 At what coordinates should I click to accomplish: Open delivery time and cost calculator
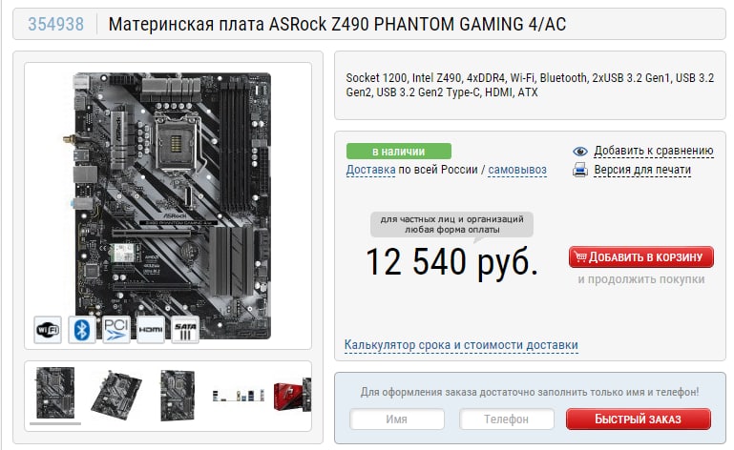[461, 345]
